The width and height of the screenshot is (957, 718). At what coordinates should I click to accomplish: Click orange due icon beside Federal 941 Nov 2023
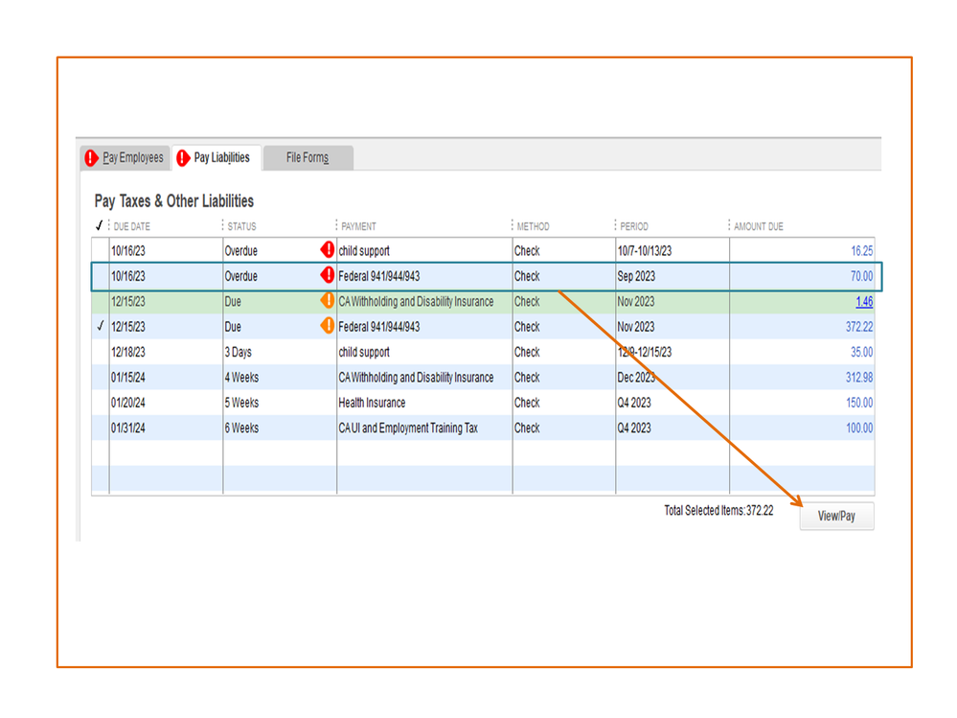(327, 326)
